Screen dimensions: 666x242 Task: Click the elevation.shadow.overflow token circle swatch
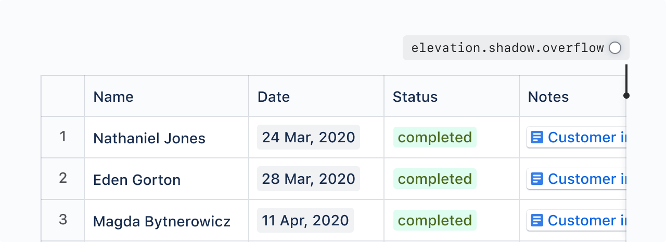pos(615,48)
